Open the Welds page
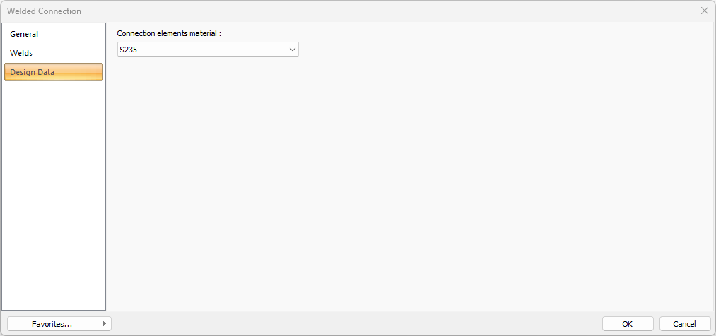Viewport: 716px width, 336px height. (21, 53)
